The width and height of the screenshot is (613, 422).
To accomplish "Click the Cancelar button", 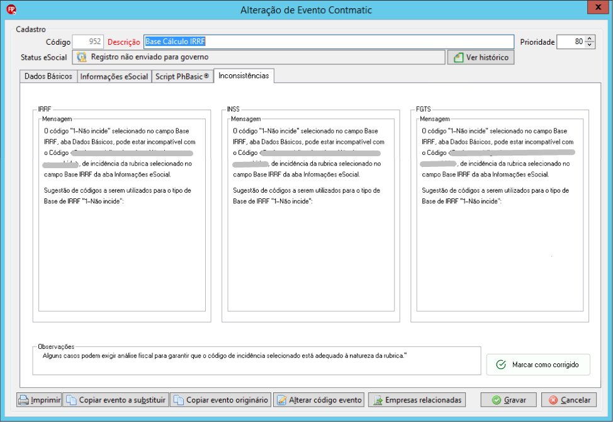I will click(569, 400).
